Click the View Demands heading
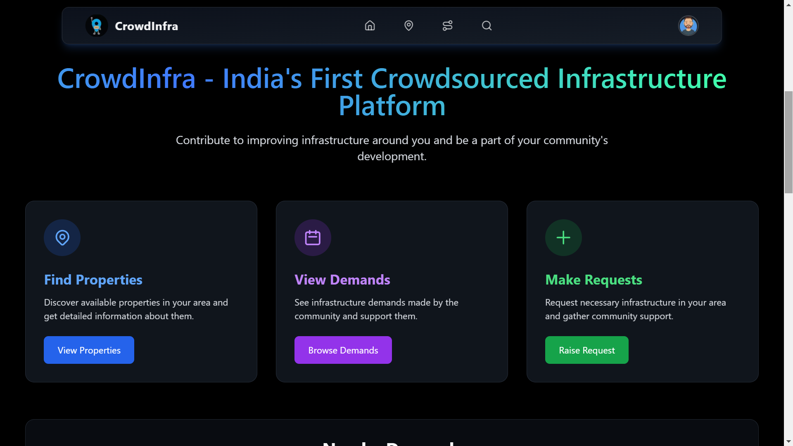The width and height of the screenshot is (793, 446). click(x=342, y=280)
